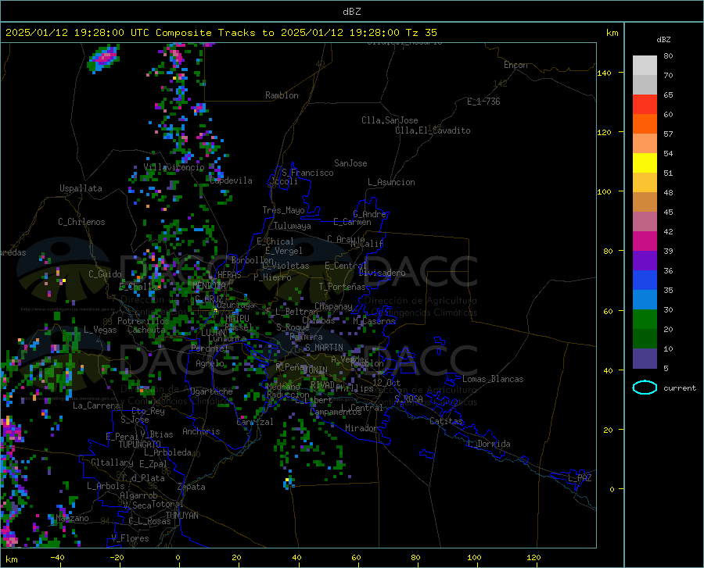Click the 'Perdriel' map label

tap(210, 348)
